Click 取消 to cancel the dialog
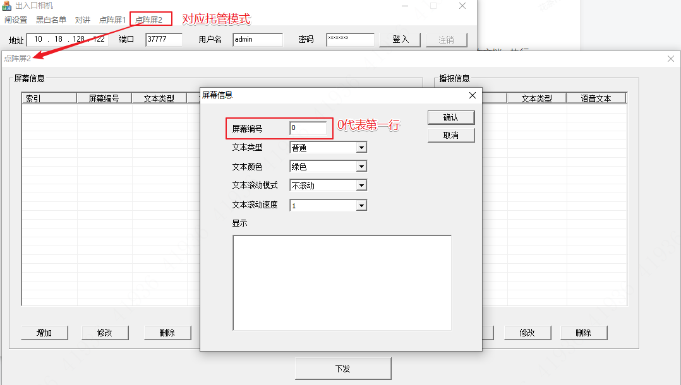This screenshot has width=681, height=385. (x=450, y=136)
